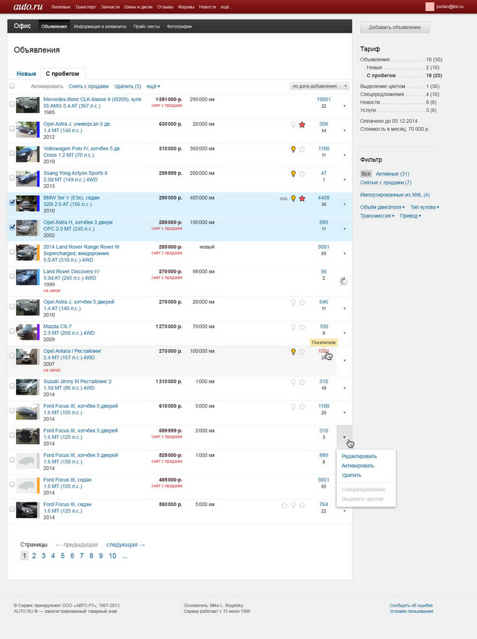Open the 'по дате добавления' sort dropdown
This screenshot has width=477, height=639.
319,86
